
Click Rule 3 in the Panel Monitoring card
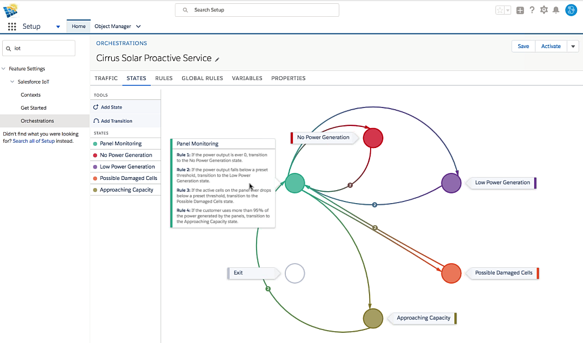(x=224, y=196)
